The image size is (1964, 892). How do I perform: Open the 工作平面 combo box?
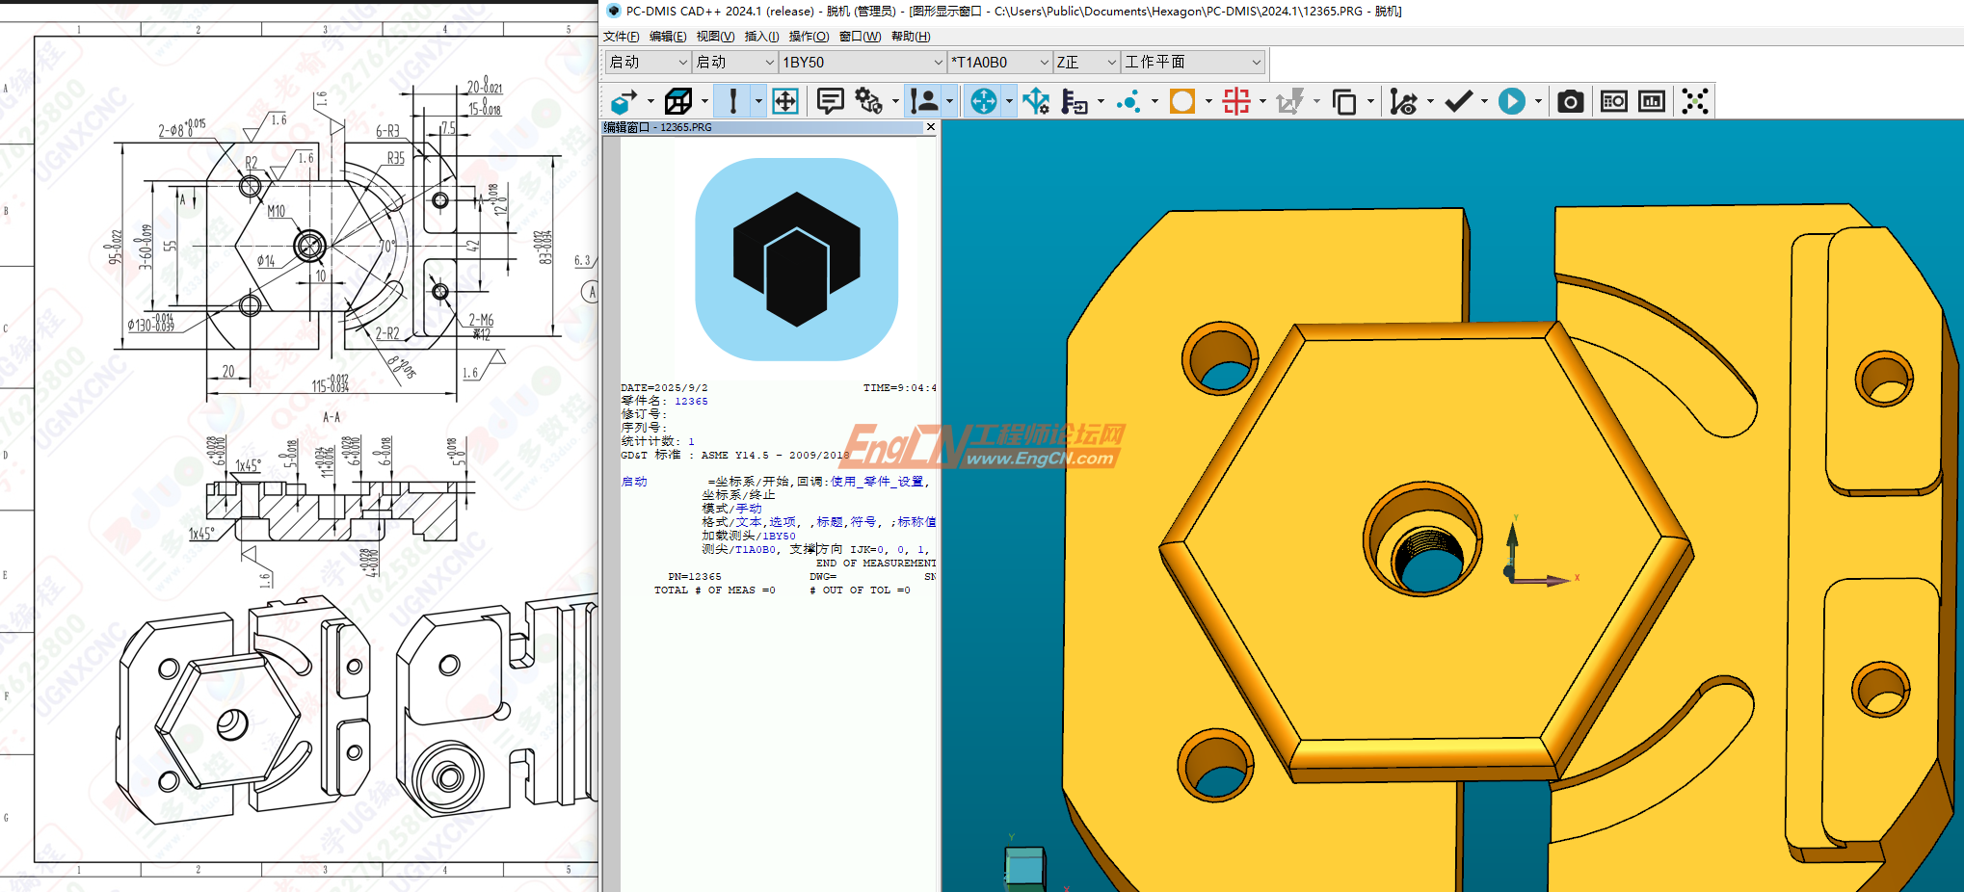(x=1193, y=62)
